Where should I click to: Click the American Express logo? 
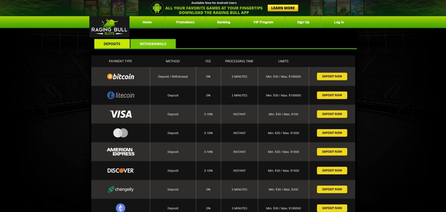pos(120,152)
